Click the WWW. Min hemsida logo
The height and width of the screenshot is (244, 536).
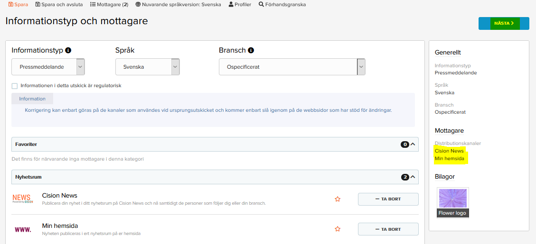[x=23, y=230]
